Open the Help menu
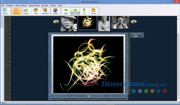The image size is (180, 105). point(60,6)
